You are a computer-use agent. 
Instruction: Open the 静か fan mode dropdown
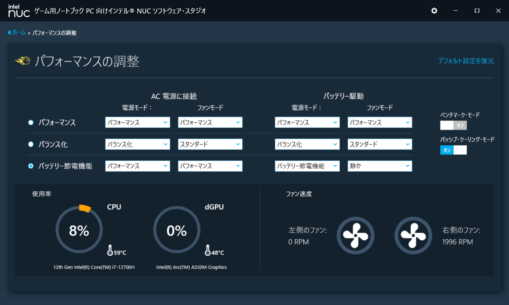[380, 166]
